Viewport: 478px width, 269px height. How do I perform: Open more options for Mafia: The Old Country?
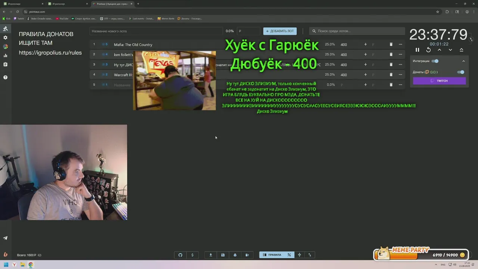pyautogui.click(x=400, y=44)
